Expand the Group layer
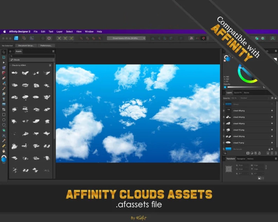278x222 pixels. (x=224, y=104)
